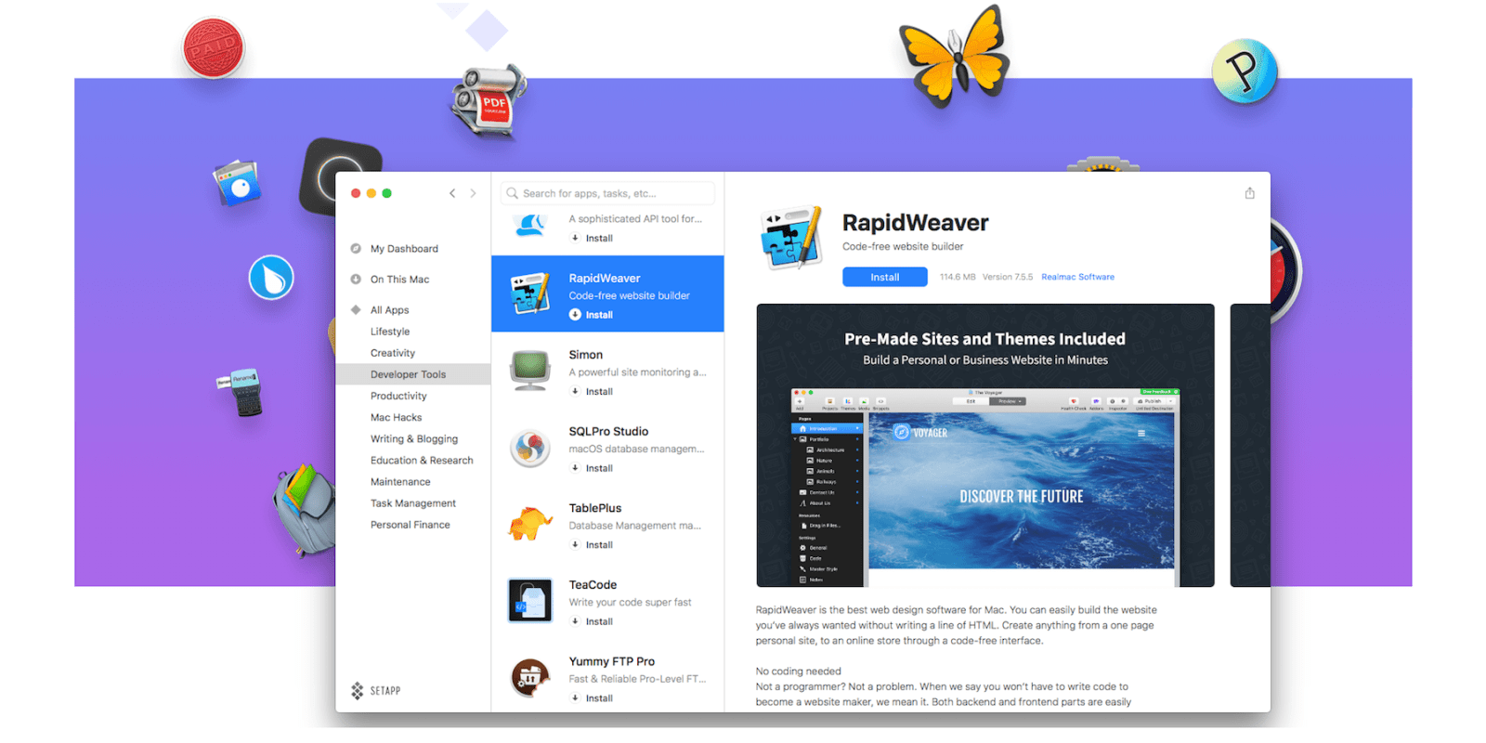Open My Dashboard in sidebar
Screen dimensions: 1486x743
404,249
